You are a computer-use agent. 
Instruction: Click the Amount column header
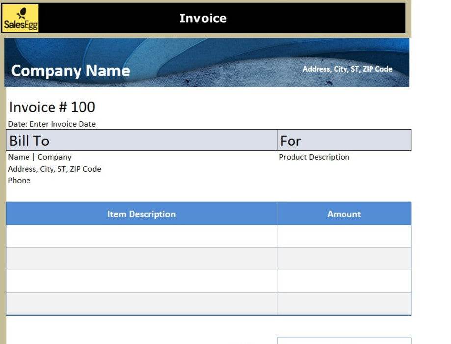pos(344,214)
